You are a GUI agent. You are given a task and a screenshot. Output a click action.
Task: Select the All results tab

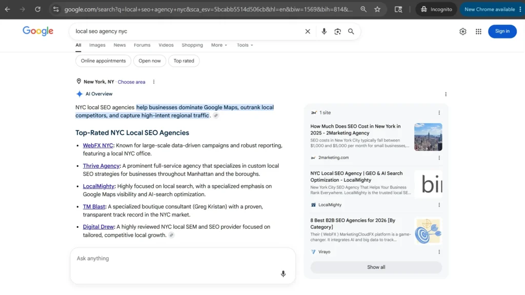[x=78, y=45]
